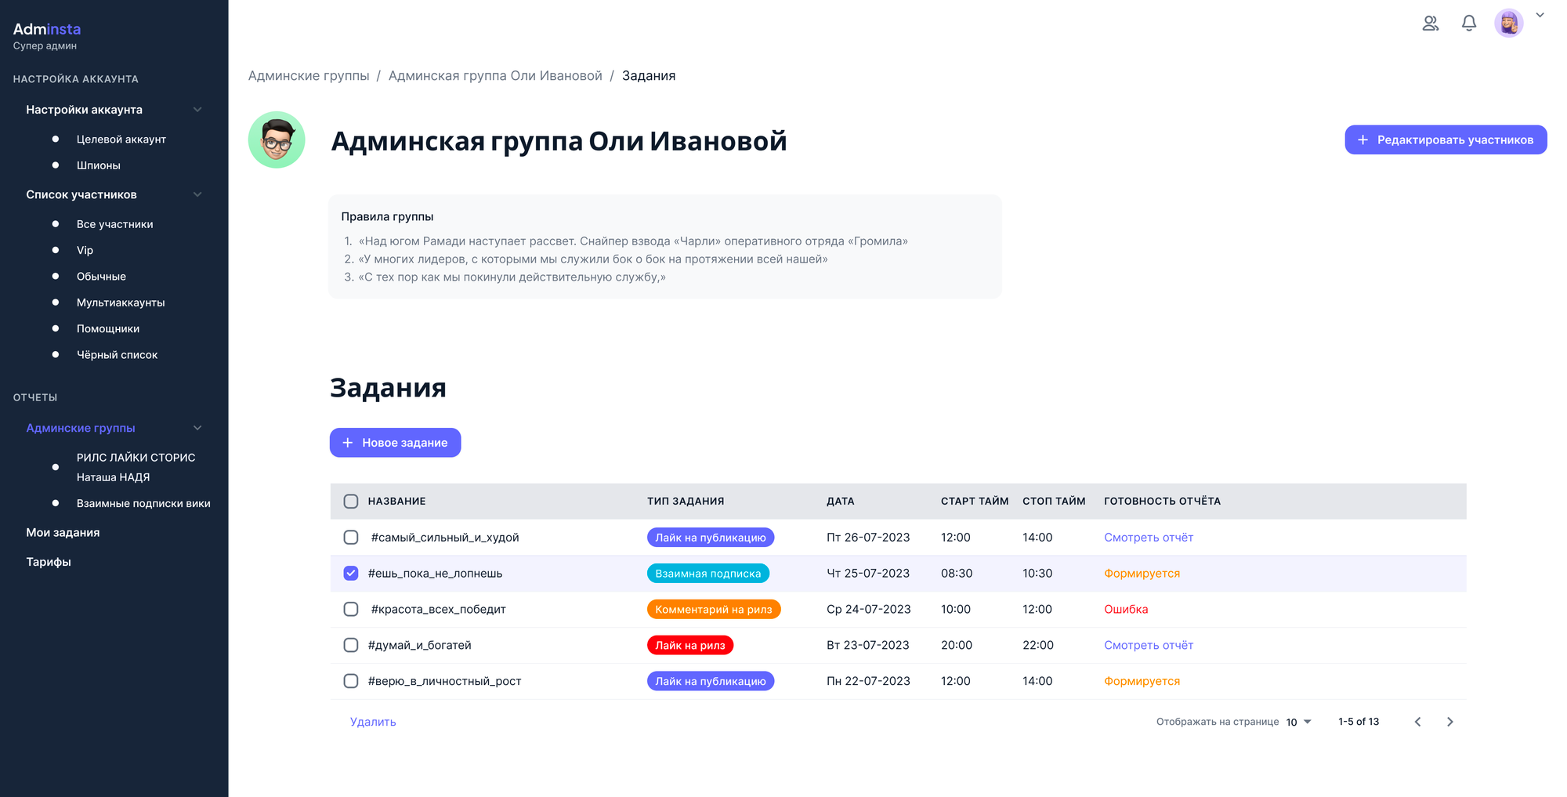Check the #думай_и_богатей task checkbox
1567x797 pixels.
pos(350,645)
